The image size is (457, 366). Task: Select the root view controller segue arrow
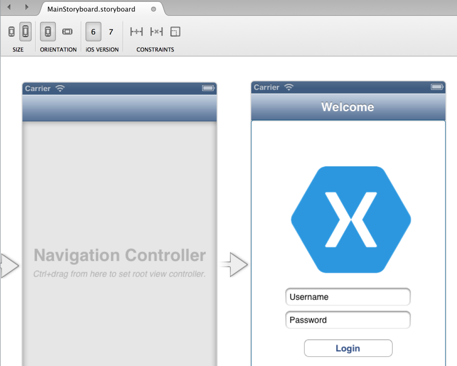point(234,264)
